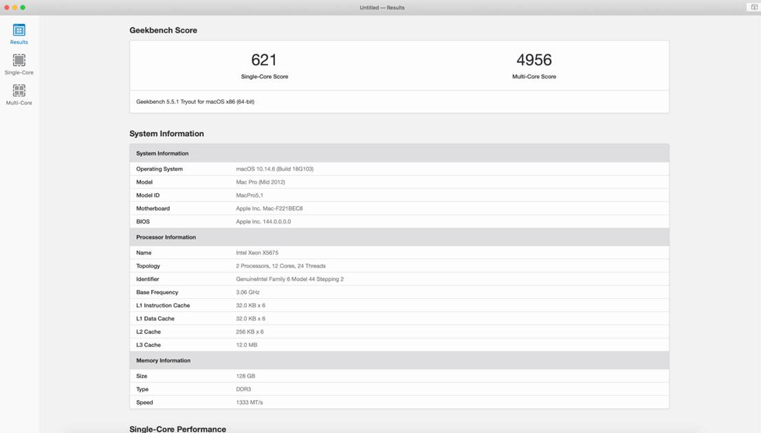Click the 'L1 Instruction Cache' row label
This screenshot has width=761, height=433.
pos(163,305)
